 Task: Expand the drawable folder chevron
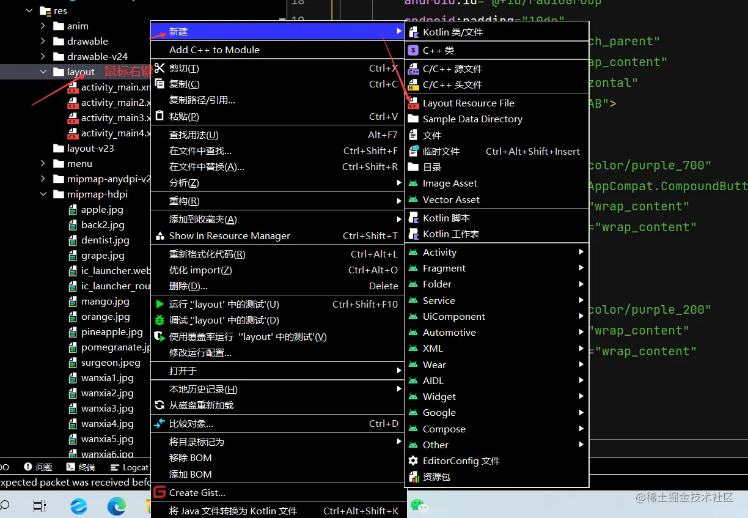pos(43,42)
